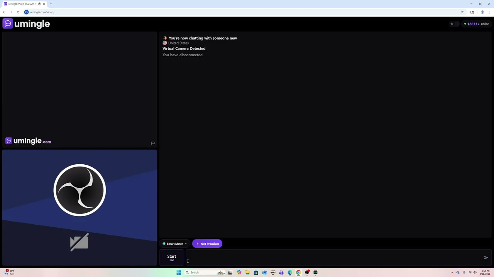Reload the page with refresh icon
The width and height of the screenshot is (494, 277).
[x=18, y=12]
